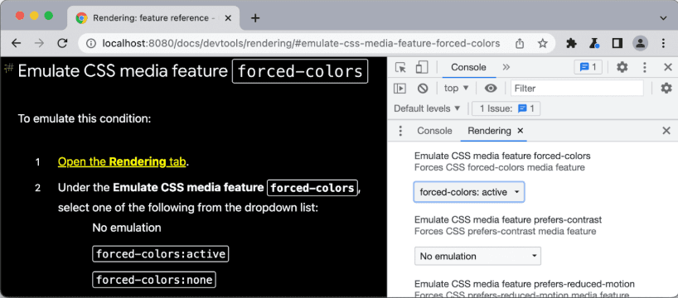Open Chrome's three-dot menu

(x=663, y=43)
